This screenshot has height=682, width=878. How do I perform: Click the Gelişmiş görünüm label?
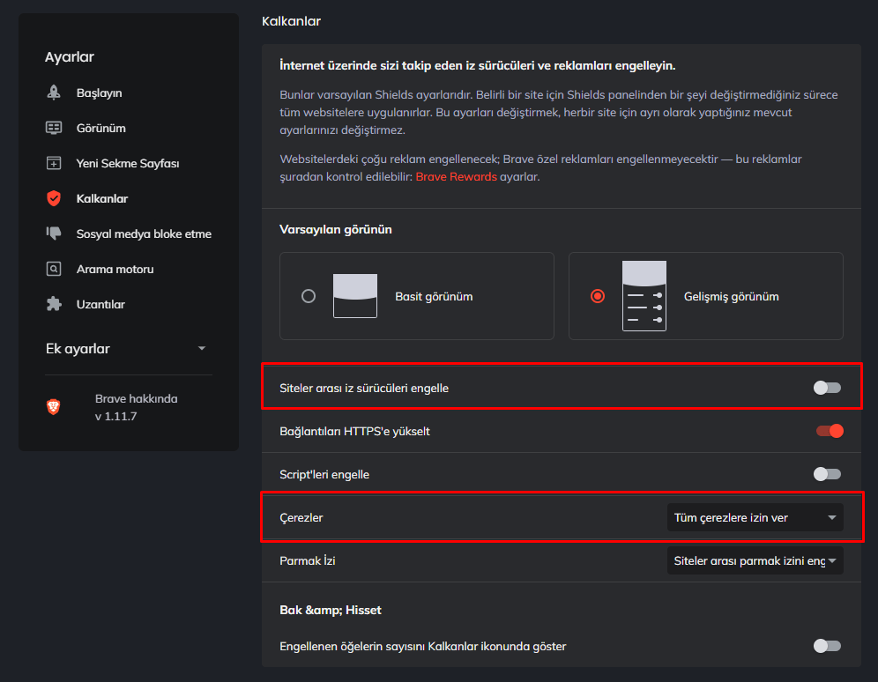tap(732, 297)
